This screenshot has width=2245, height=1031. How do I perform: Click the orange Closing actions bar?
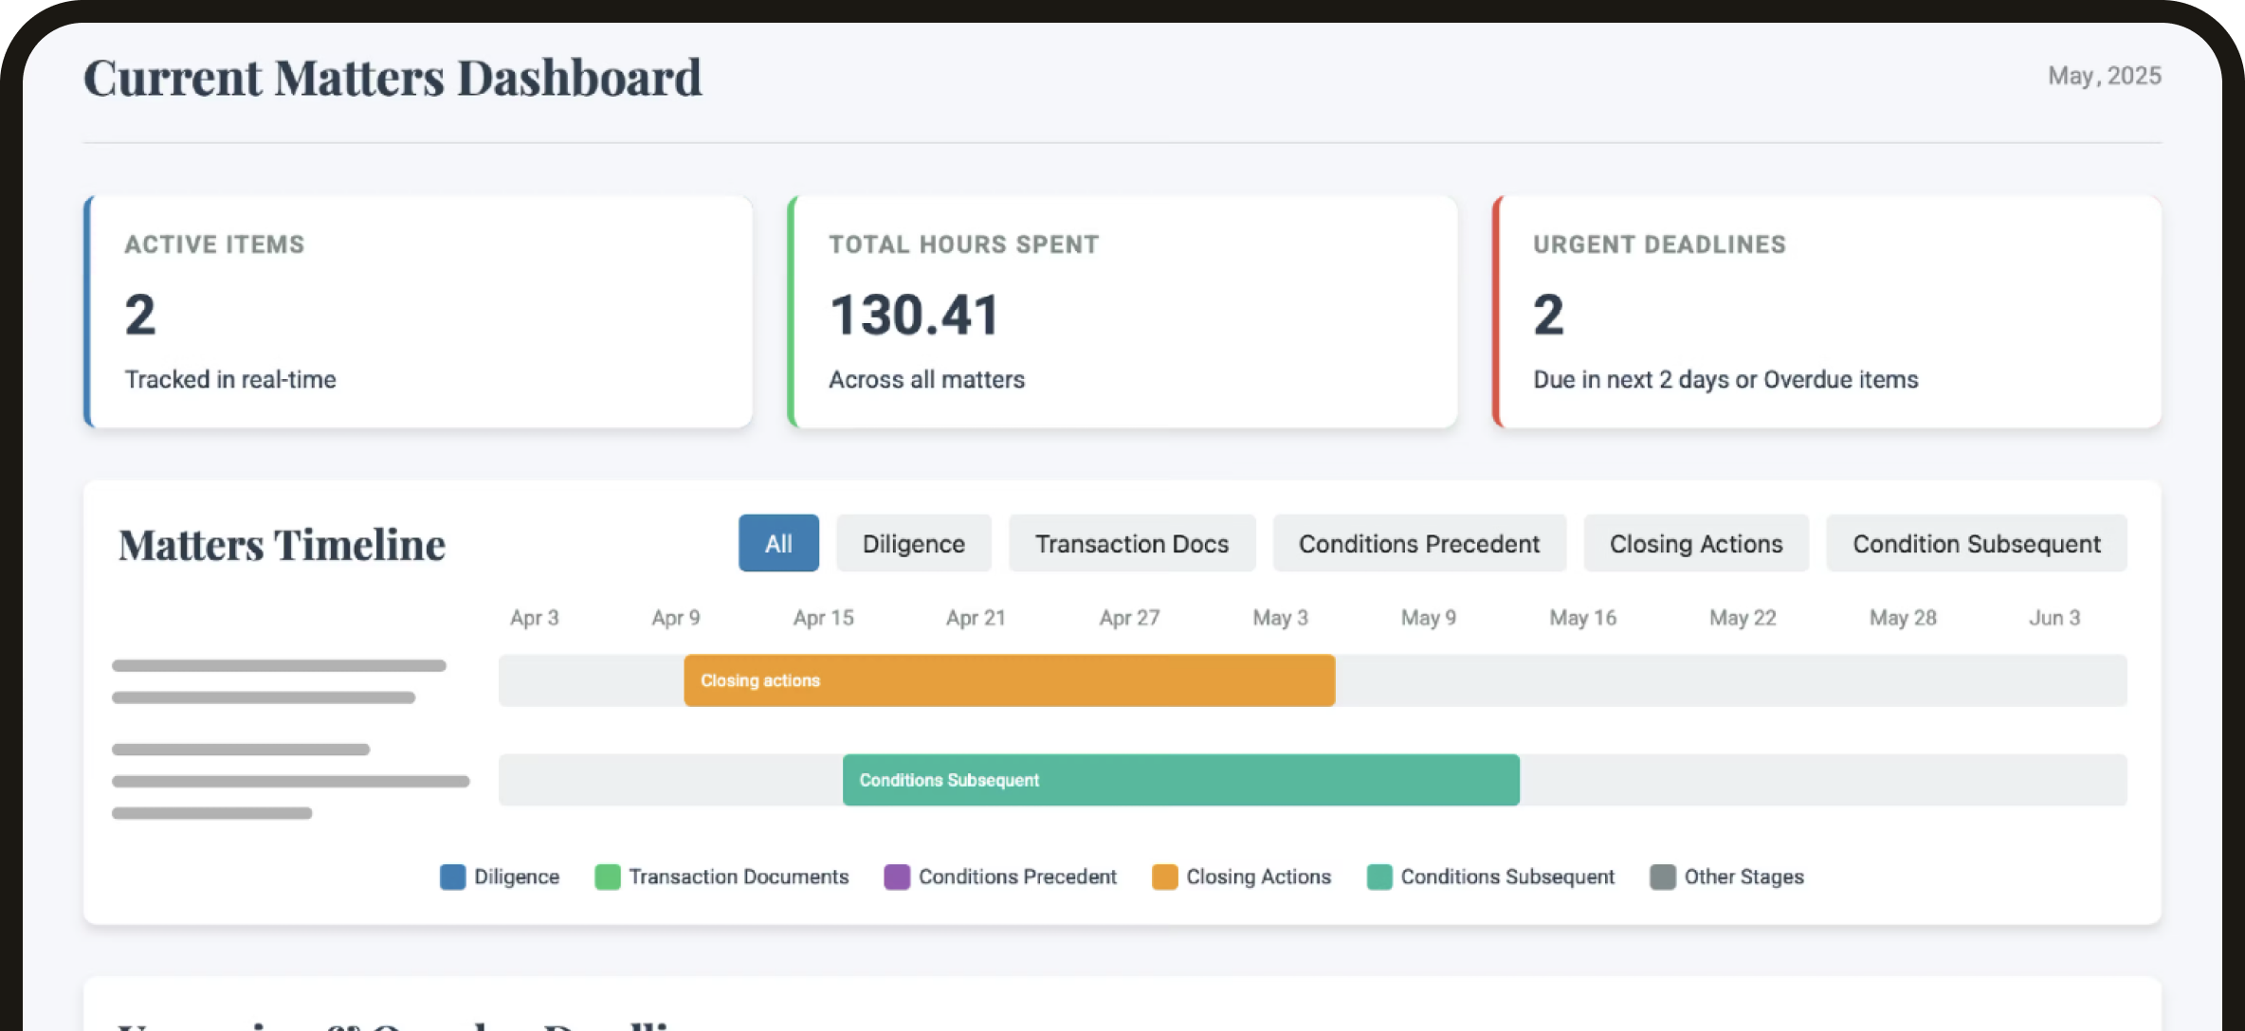[1009, 680]
